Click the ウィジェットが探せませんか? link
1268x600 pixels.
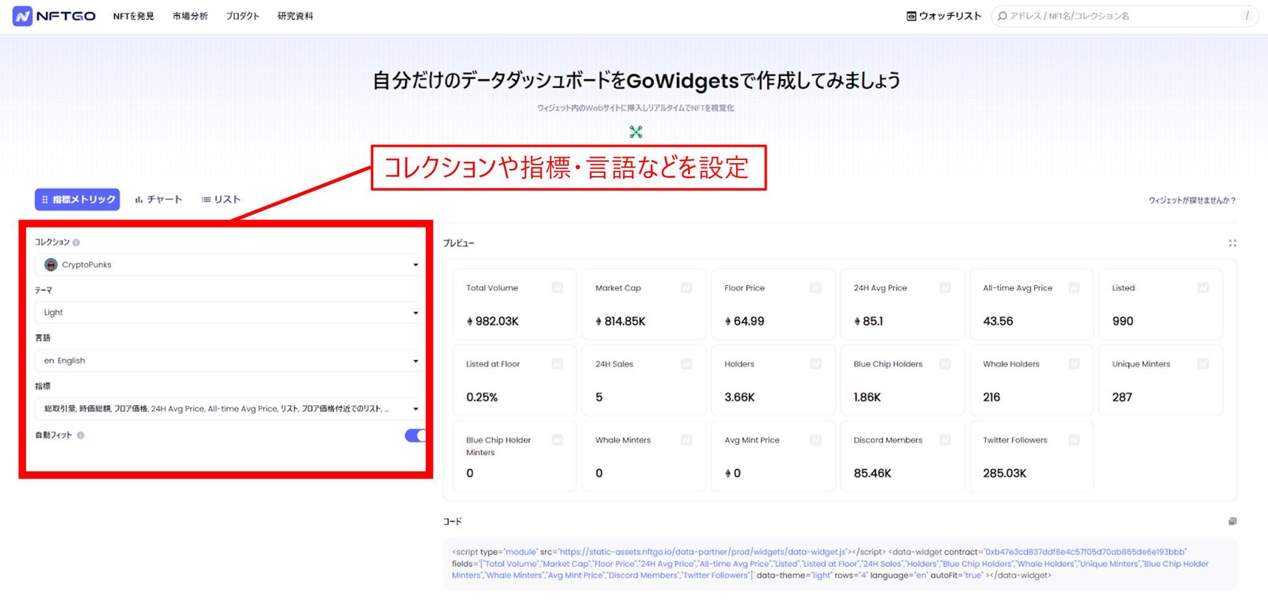coord(1192,200)
